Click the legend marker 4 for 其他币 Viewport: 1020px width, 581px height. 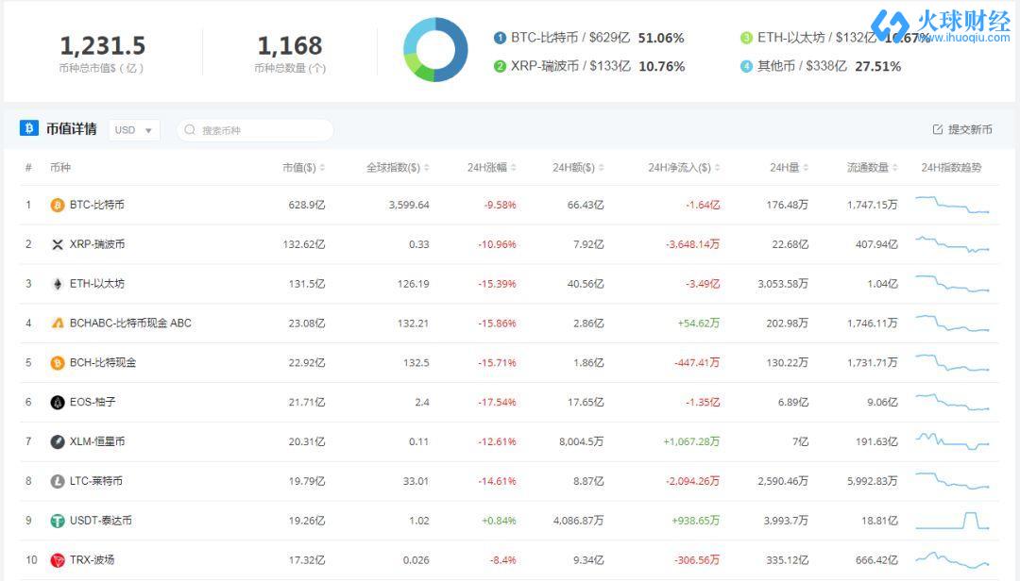click(x=746, y=66)
